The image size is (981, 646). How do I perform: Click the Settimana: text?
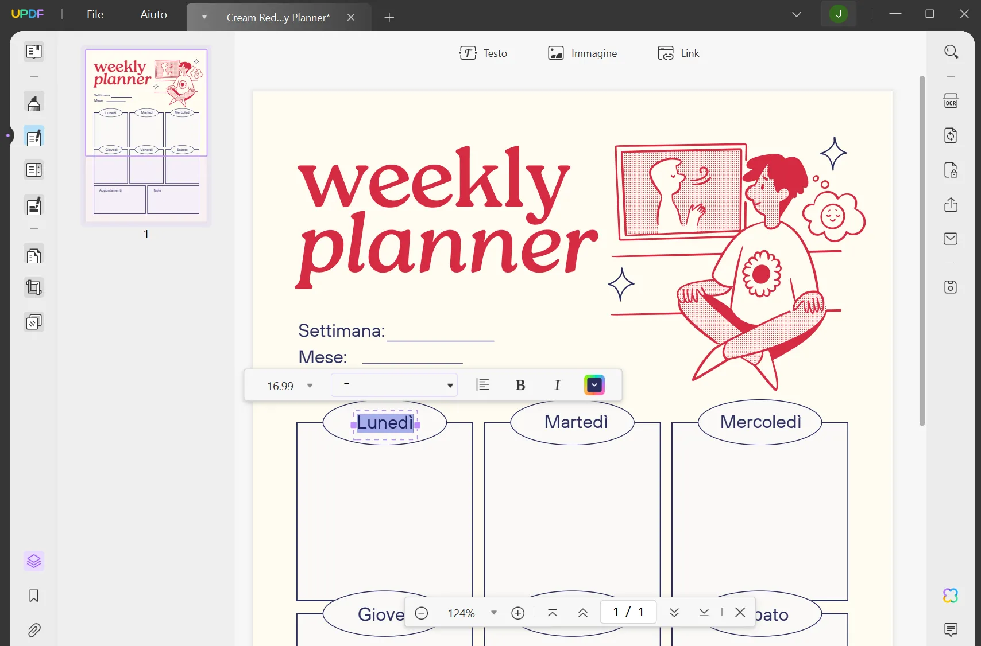coord(342,331)
